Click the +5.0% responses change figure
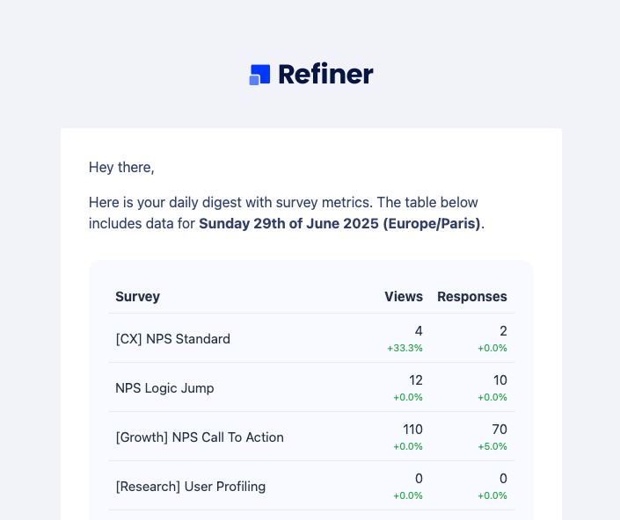Screen dimensions: 620x520 tap(492, 446)
